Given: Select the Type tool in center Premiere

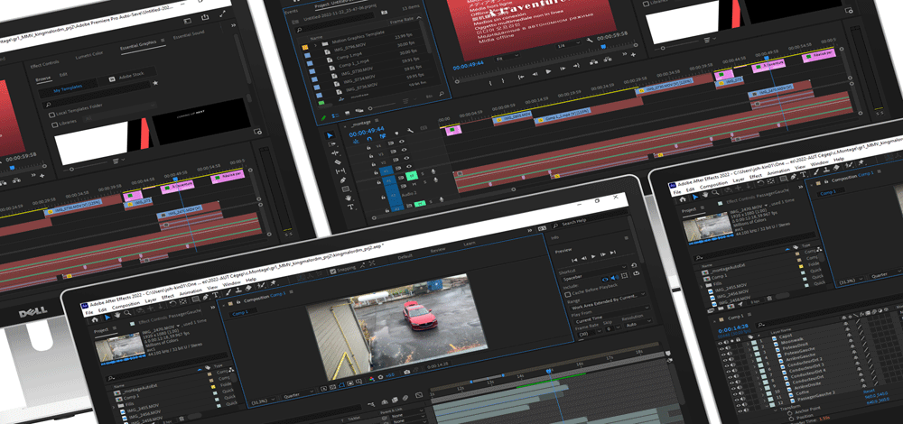Looking at the screenshot, I should [x=350, y=207].
